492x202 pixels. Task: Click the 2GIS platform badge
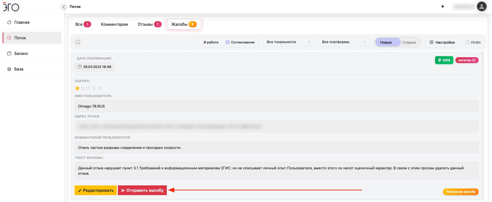pyautogui.click(x=444, y=60)
